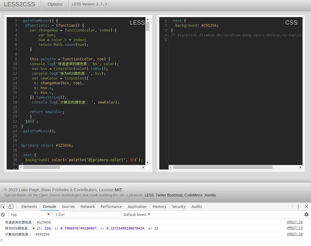Click LESS editor scroll right arrow

coord(143,167)
